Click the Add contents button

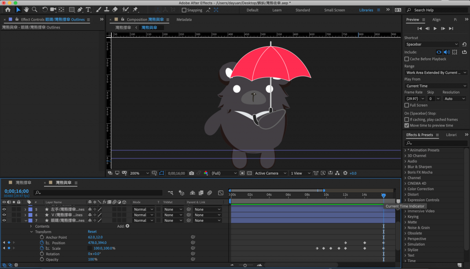click(128, 226)
